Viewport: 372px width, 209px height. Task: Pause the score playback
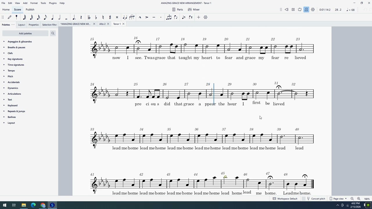tap(293, 10)
